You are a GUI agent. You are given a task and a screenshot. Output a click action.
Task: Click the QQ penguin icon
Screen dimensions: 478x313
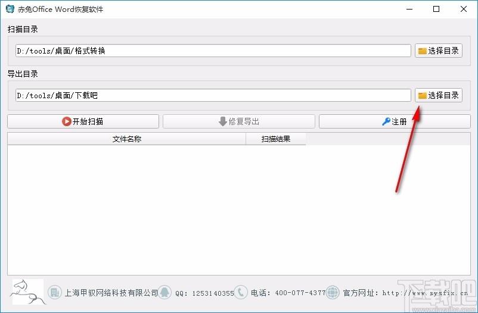165,293
